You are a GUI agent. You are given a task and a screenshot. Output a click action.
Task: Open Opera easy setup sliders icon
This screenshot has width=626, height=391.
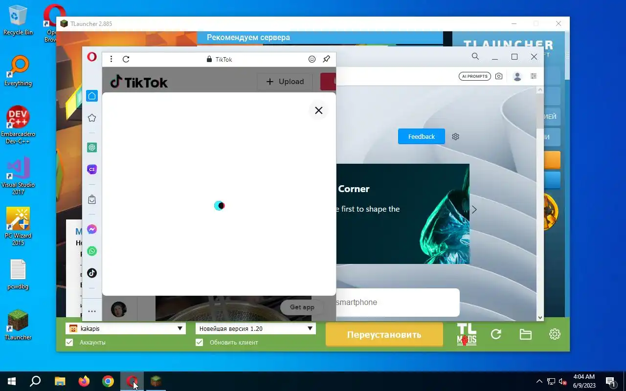pos(534,76)
